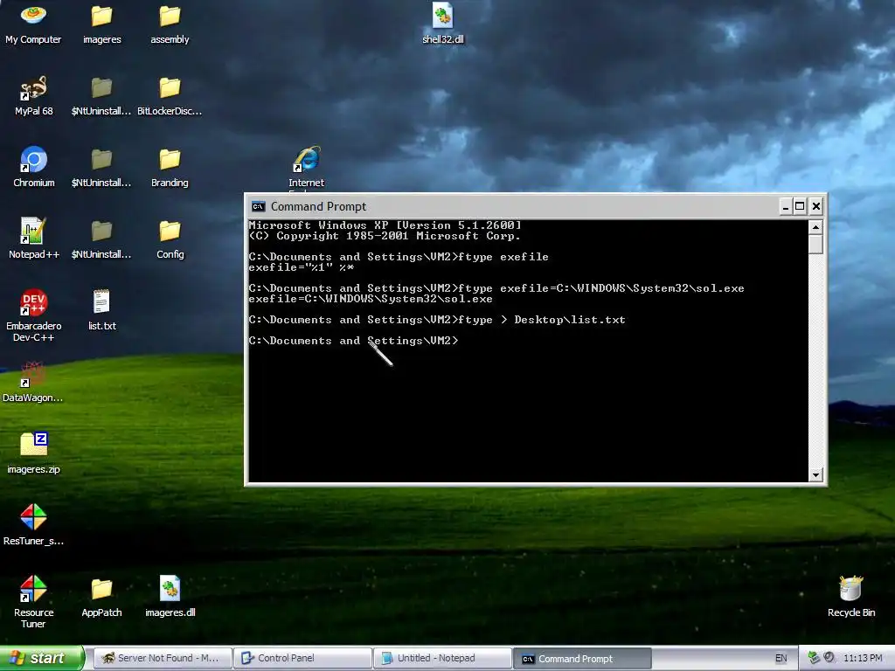Click the Command Prompt taskbar button
Viewport: 895px width, 671px height.
pyautogui.click(x=582, y=659)
